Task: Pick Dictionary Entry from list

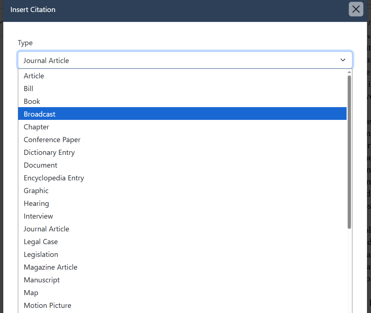Action: 49,152
